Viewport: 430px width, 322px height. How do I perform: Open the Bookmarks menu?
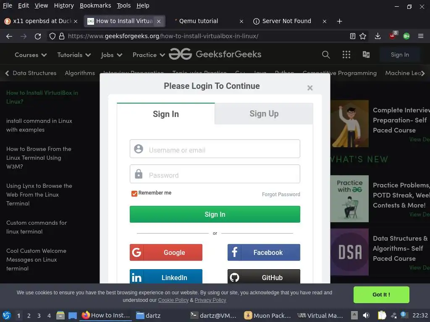95,5
